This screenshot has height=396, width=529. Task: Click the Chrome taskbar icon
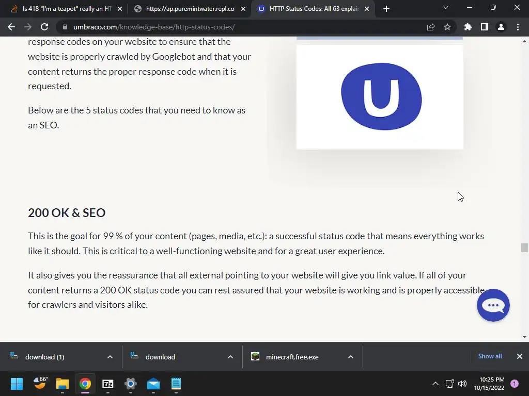pyautogui.click(x=85, y=384)
